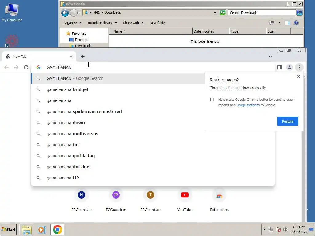This screenshot has height=236, width=315.
Task: Open Include in library menu
Action: [102, 23]
